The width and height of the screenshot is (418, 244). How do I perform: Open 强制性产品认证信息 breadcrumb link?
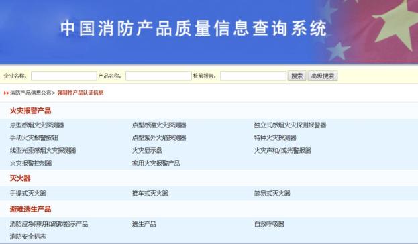coord(81,93)
